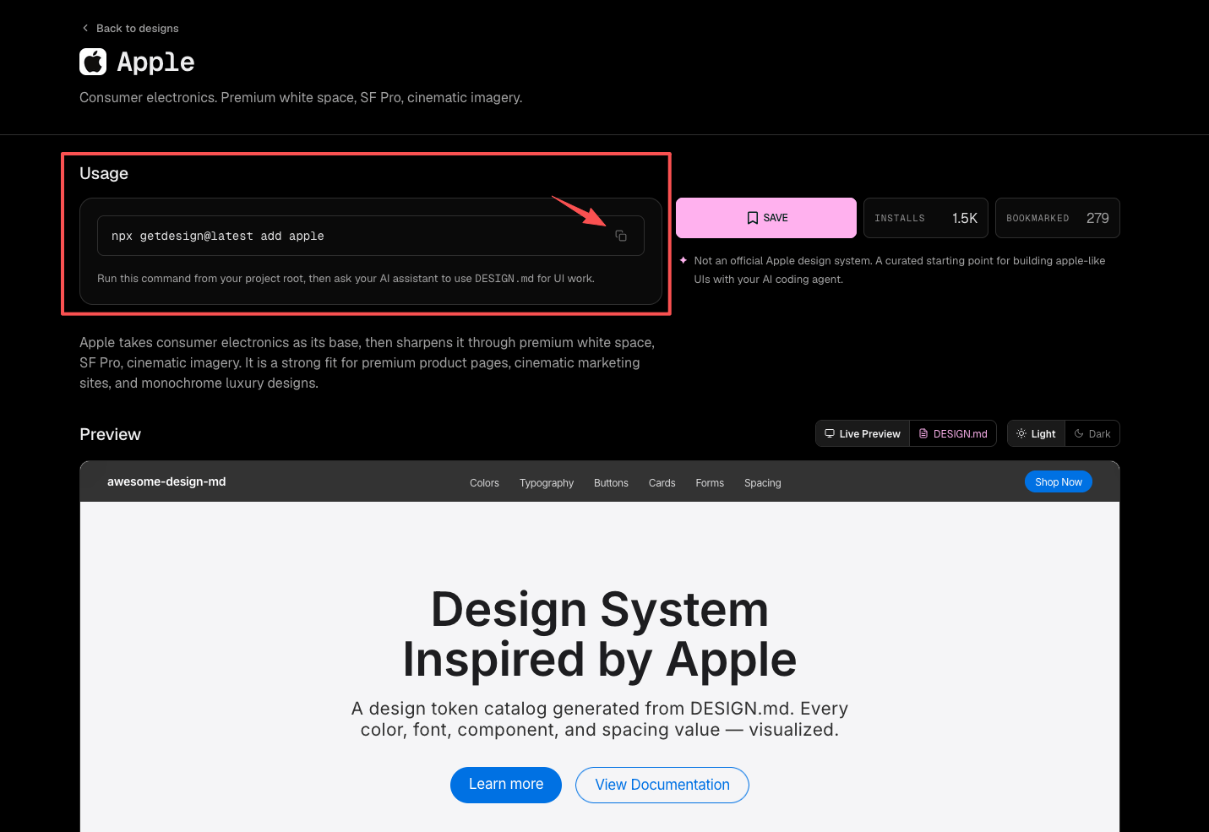Click the bookmark icon in Save button
1209x832 pixels.
[x=752, y=218]
